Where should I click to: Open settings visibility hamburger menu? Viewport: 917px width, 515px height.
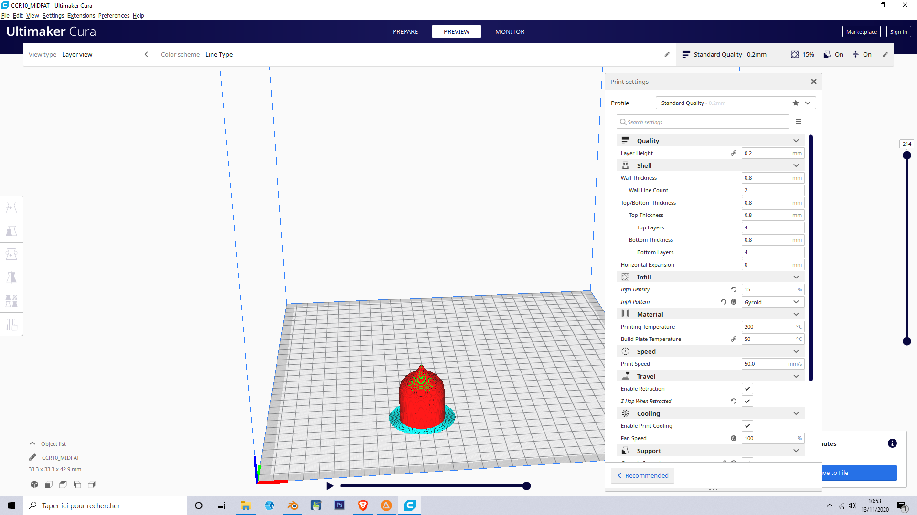point(799,122)
